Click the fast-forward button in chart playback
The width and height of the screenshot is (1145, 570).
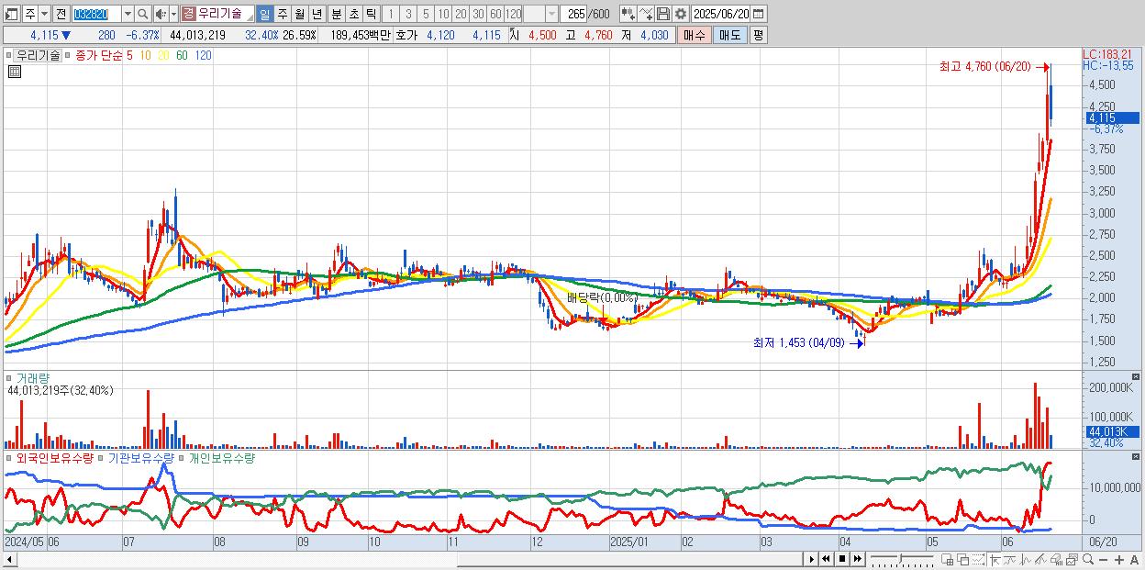click(x=857, y=559)
